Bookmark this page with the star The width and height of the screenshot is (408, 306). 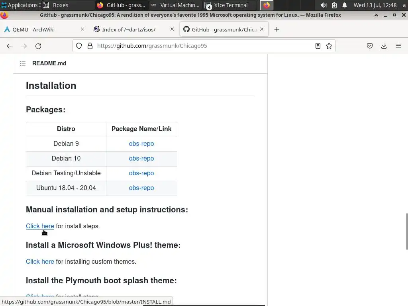pyautogui.click(x=329, y=46)
